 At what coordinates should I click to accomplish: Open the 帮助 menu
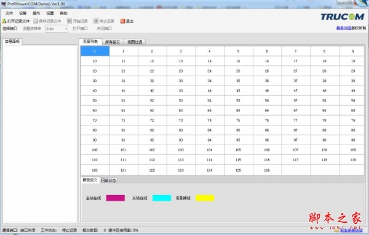pos(63,13)
